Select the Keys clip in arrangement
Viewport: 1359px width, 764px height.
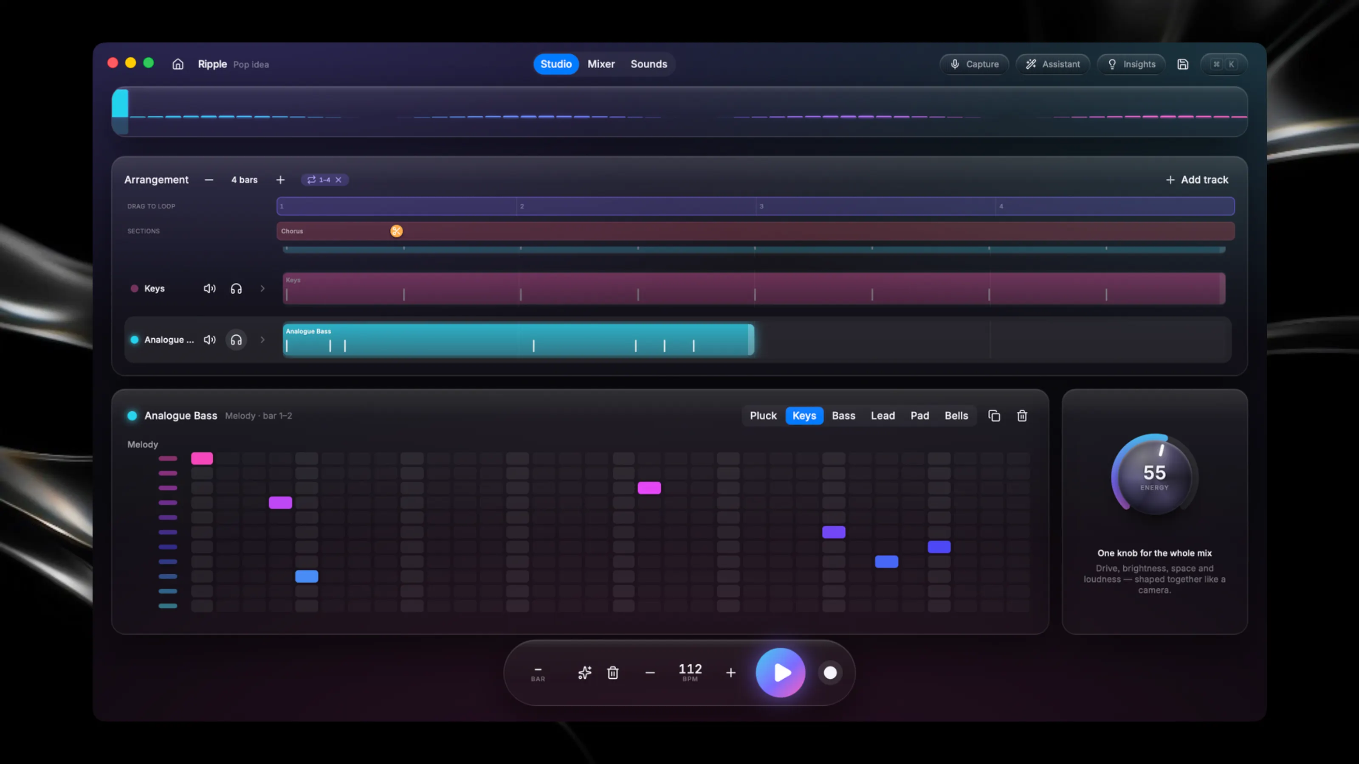point(754,289)
